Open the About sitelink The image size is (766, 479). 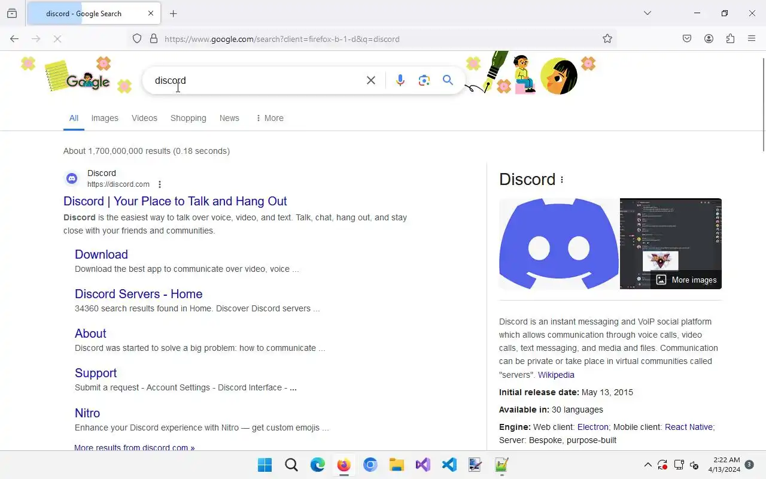pos(90,334)
